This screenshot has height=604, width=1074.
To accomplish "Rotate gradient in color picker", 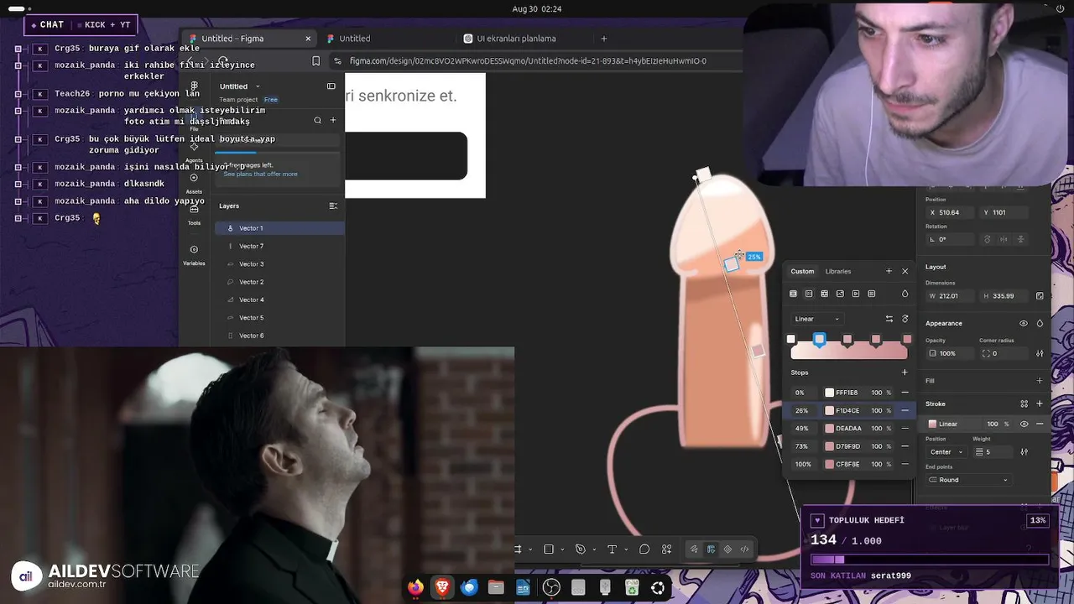I will click(905, 319).
